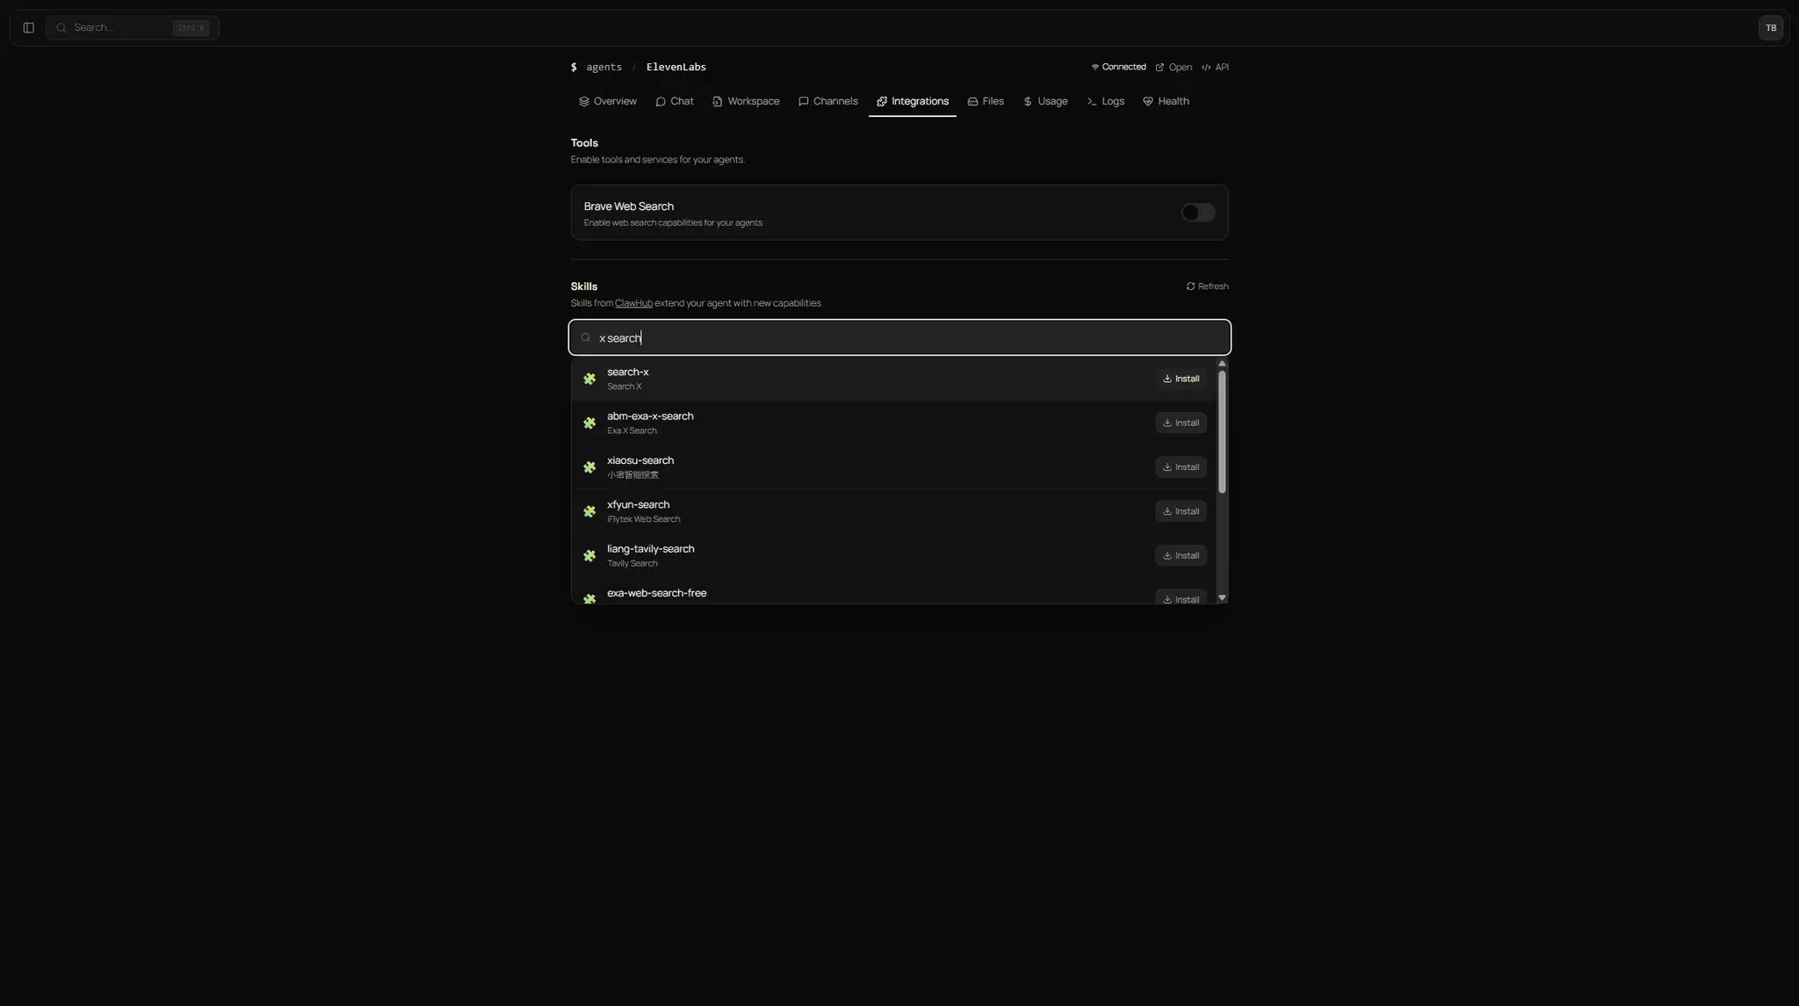This screenshot has height=1006, width=1799.
Task: Click the scroll down arrow of results list
Action: pos(1222,597)
